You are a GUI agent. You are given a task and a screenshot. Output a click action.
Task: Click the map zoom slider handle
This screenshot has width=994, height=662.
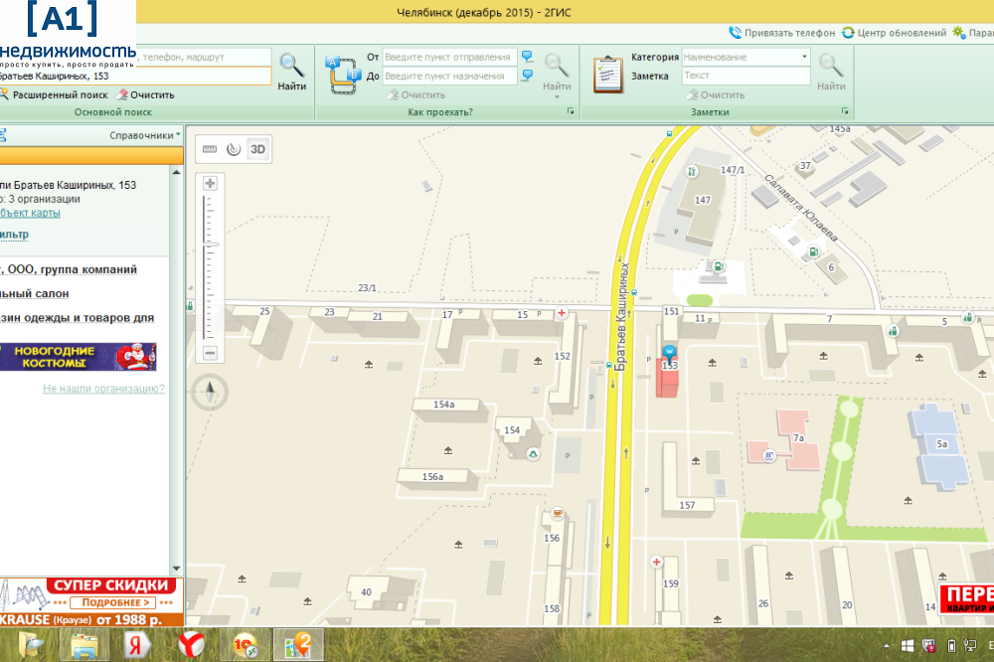210,245
